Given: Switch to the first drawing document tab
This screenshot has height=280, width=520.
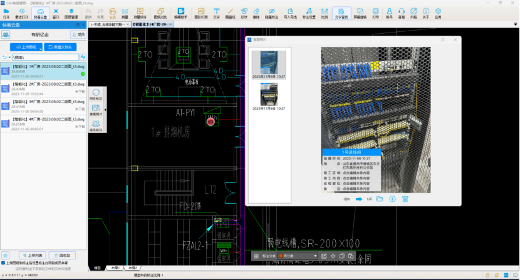Looking at the screenshot, I should pyautogui.click(x=108, y=24).
